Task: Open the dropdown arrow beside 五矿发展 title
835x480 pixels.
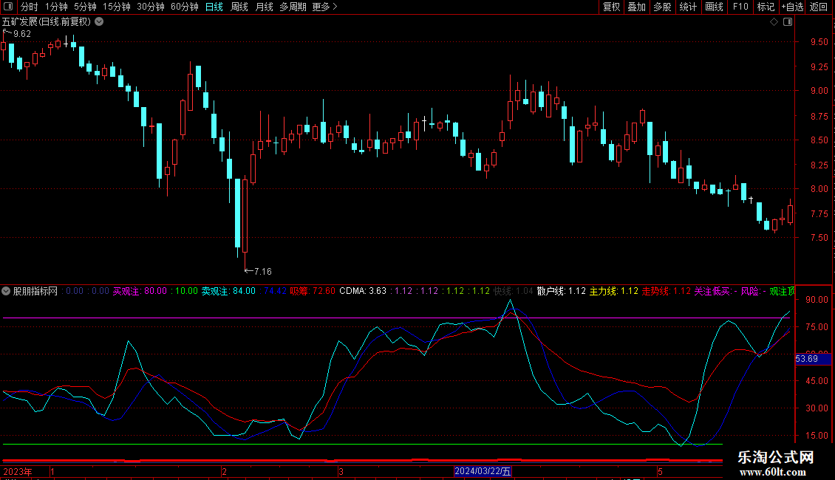Action: 99,22
